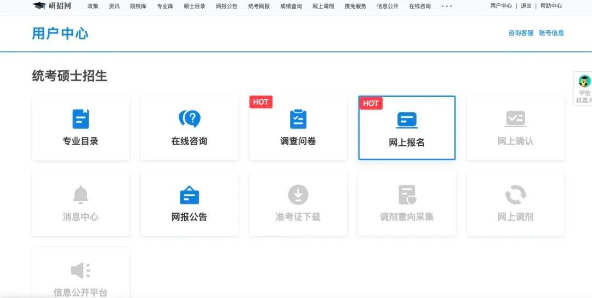Image resolution: width=592 pixels, height=298 pixels.
Task: Open the 账号信息 link
Action: click(551, 33)
